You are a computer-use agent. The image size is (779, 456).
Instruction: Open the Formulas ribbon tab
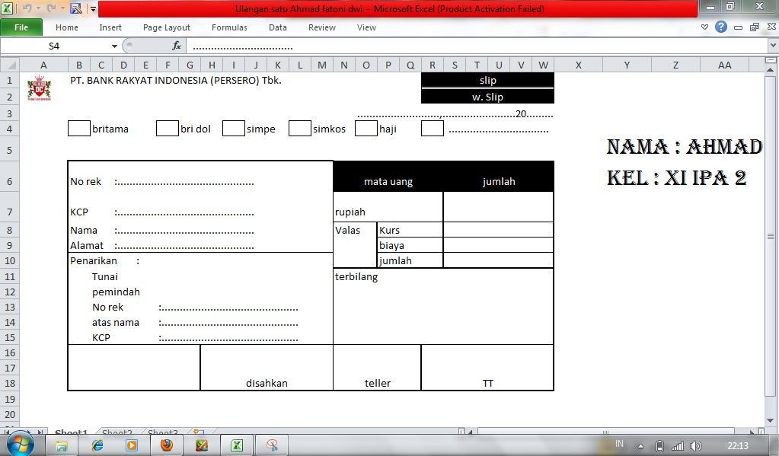(229, 27)
